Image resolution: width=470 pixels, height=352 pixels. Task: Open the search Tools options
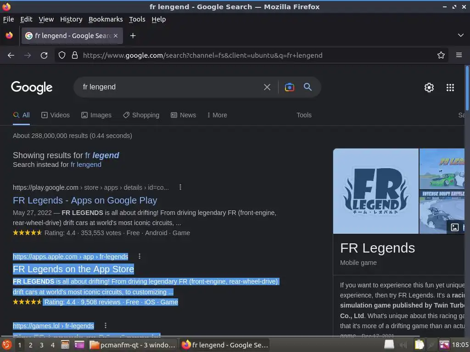coord(304,115)
